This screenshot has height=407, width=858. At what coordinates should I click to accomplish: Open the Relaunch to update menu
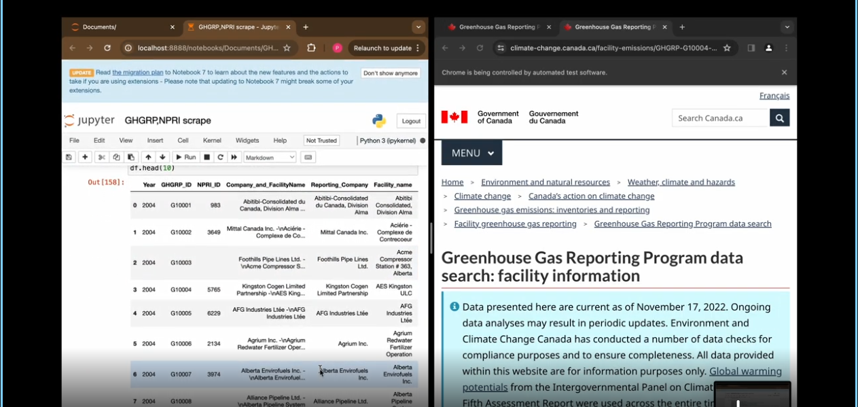387,48
